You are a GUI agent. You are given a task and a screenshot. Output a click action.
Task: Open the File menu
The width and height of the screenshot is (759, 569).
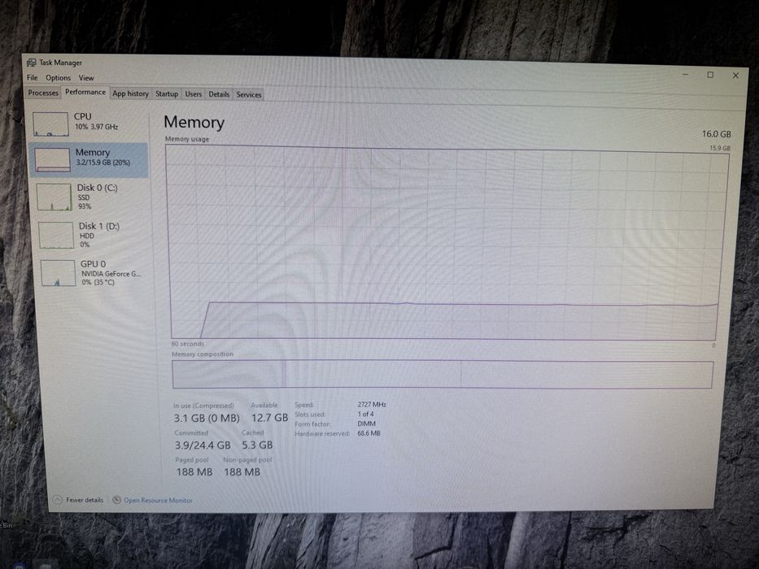coord(32,77)
